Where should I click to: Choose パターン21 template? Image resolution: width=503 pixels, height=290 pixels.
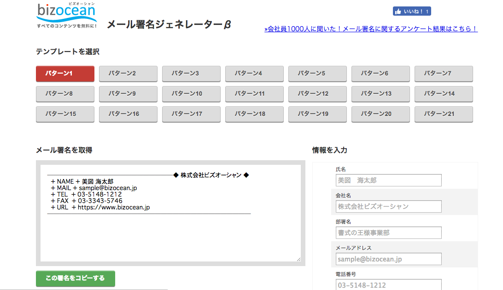444,114
